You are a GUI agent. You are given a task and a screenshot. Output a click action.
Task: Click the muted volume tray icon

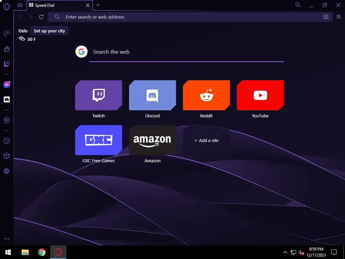coord(301,252)
